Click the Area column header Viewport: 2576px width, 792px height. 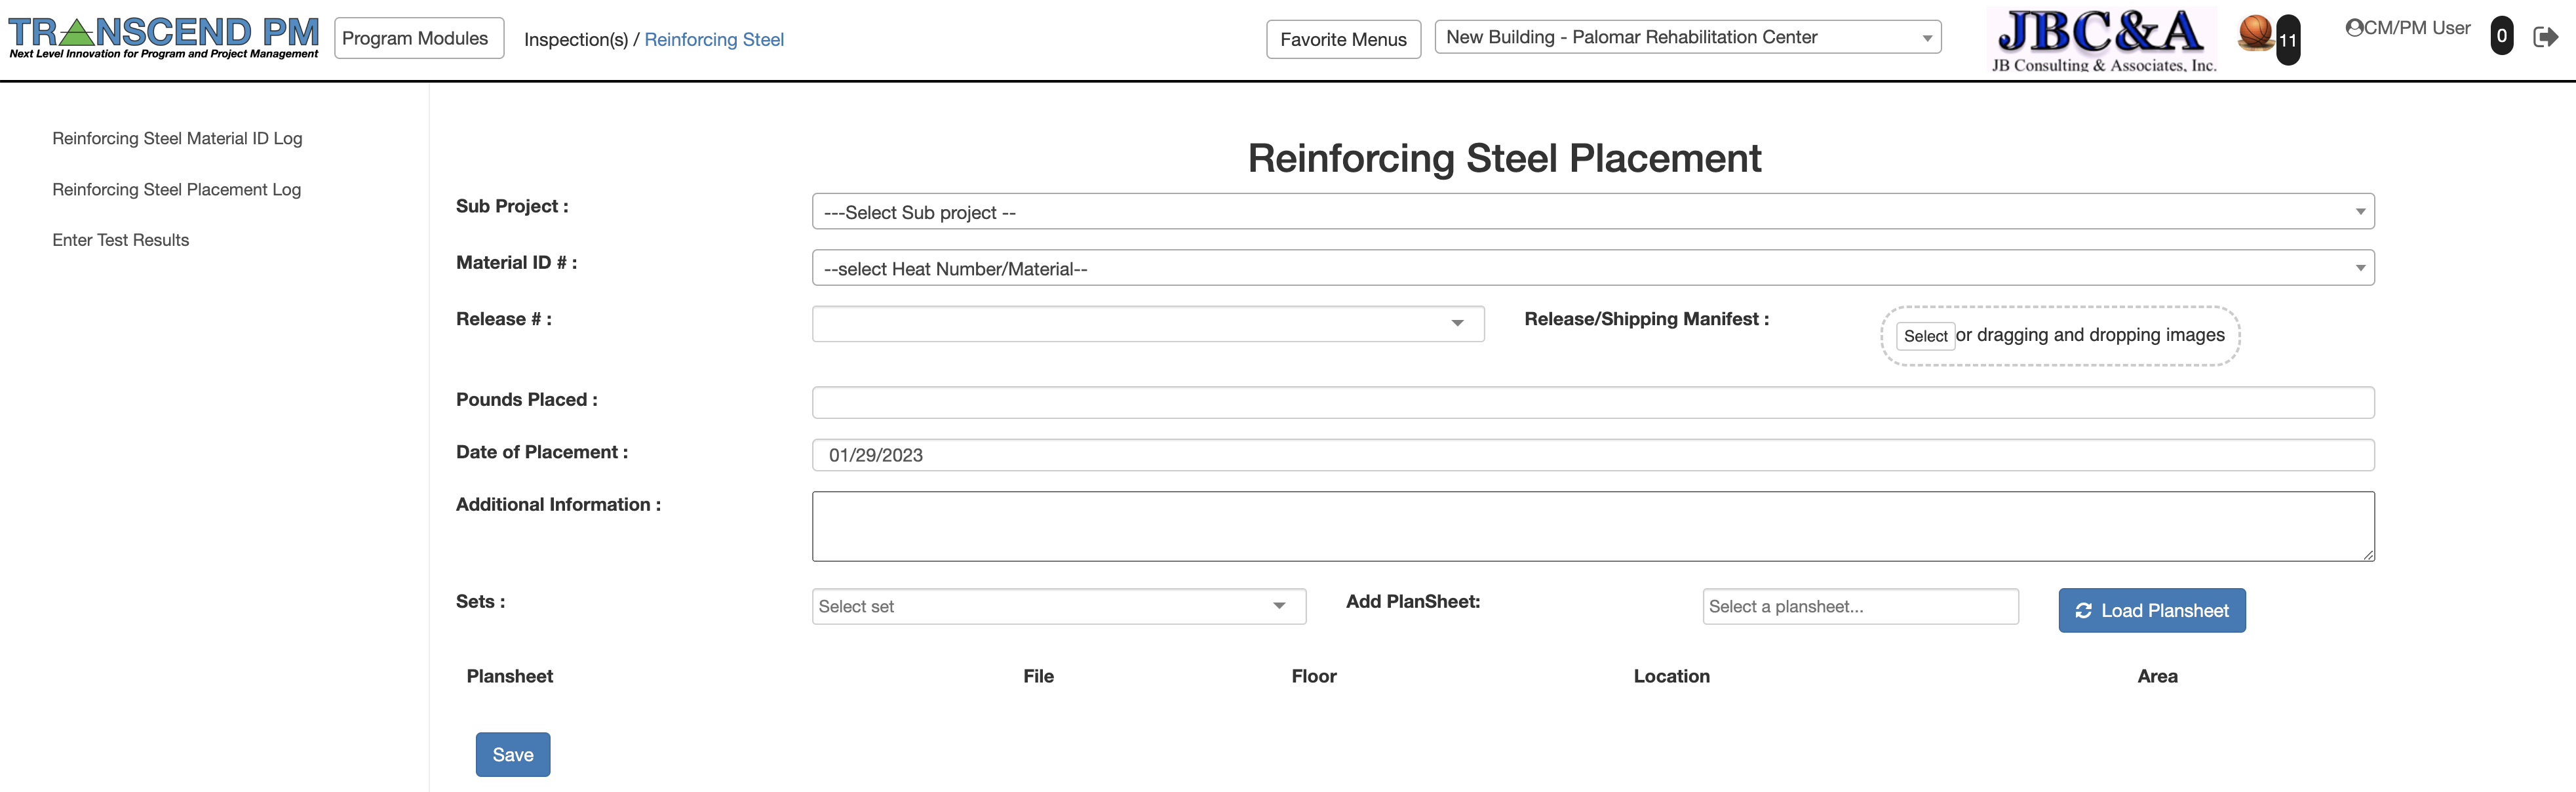(2157, 676)
